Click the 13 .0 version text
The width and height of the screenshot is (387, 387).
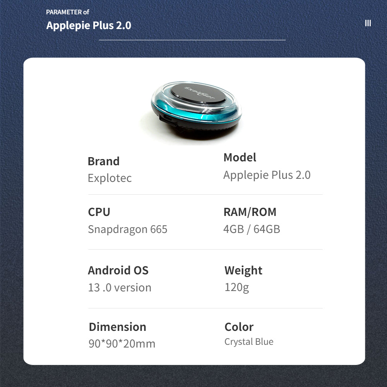120,288
